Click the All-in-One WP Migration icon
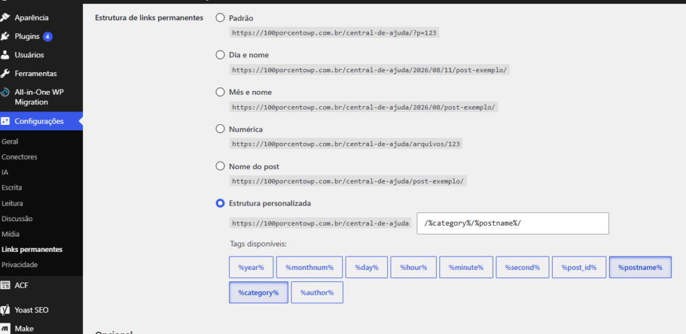This screenshot has width=686, height=334. click(5, 92)
